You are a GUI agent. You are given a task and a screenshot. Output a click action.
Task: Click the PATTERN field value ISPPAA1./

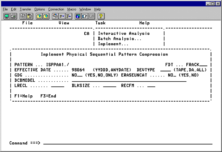[58, 65]
